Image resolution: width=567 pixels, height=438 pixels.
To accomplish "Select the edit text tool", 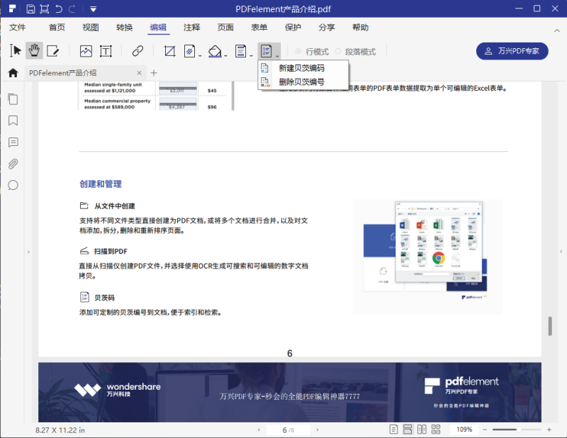I will (54, 50).
